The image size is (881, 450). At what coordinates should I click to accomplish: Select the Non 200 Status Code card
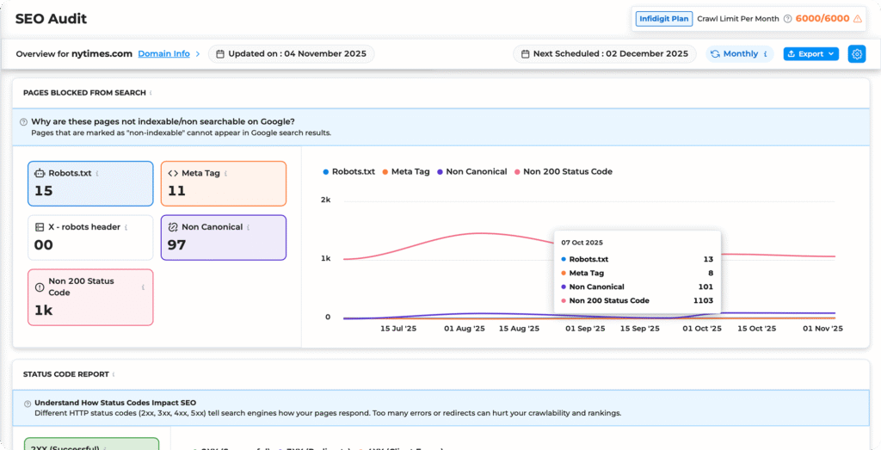pyautogui.click(x=89, y=297)
